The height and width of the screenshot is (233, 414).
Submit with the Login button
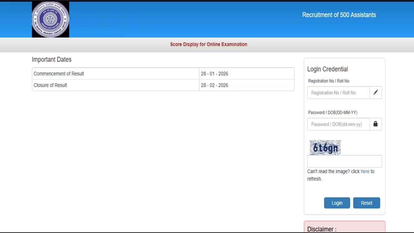point(337,203)
